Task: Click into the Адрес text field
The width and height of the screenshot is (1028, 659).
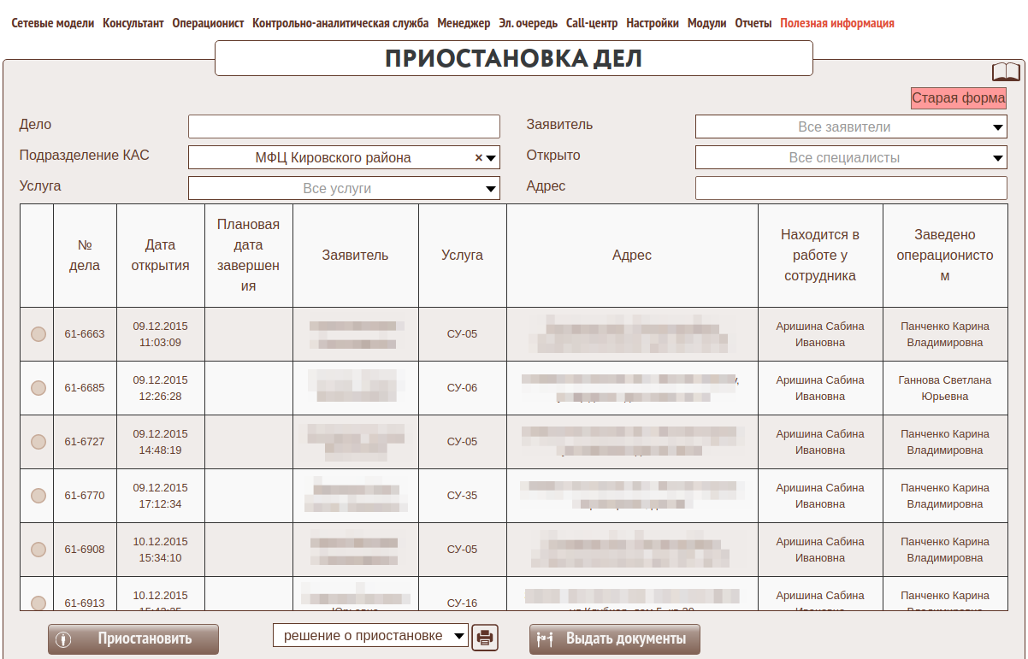Action: point(851,188)
